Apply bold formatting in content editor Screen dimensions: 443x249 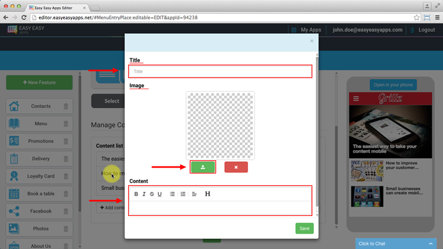click(x=136, y=194)
